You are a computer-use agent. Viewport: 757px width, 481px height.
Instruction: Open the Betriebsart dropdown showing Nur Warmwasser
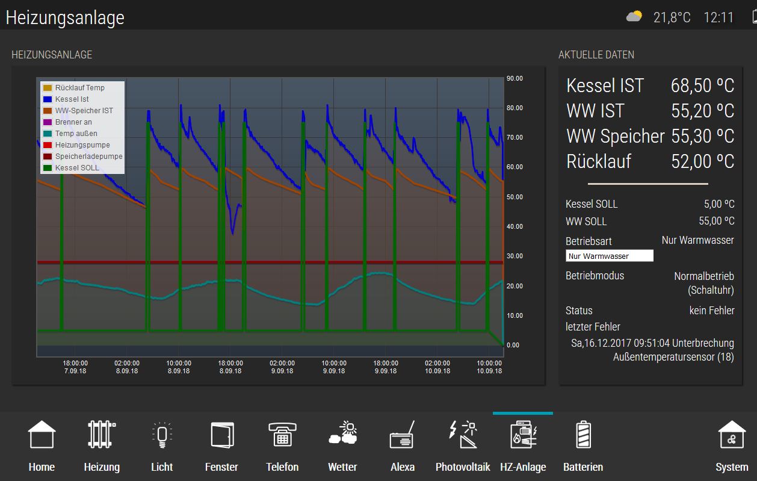(x=610, y=256)
